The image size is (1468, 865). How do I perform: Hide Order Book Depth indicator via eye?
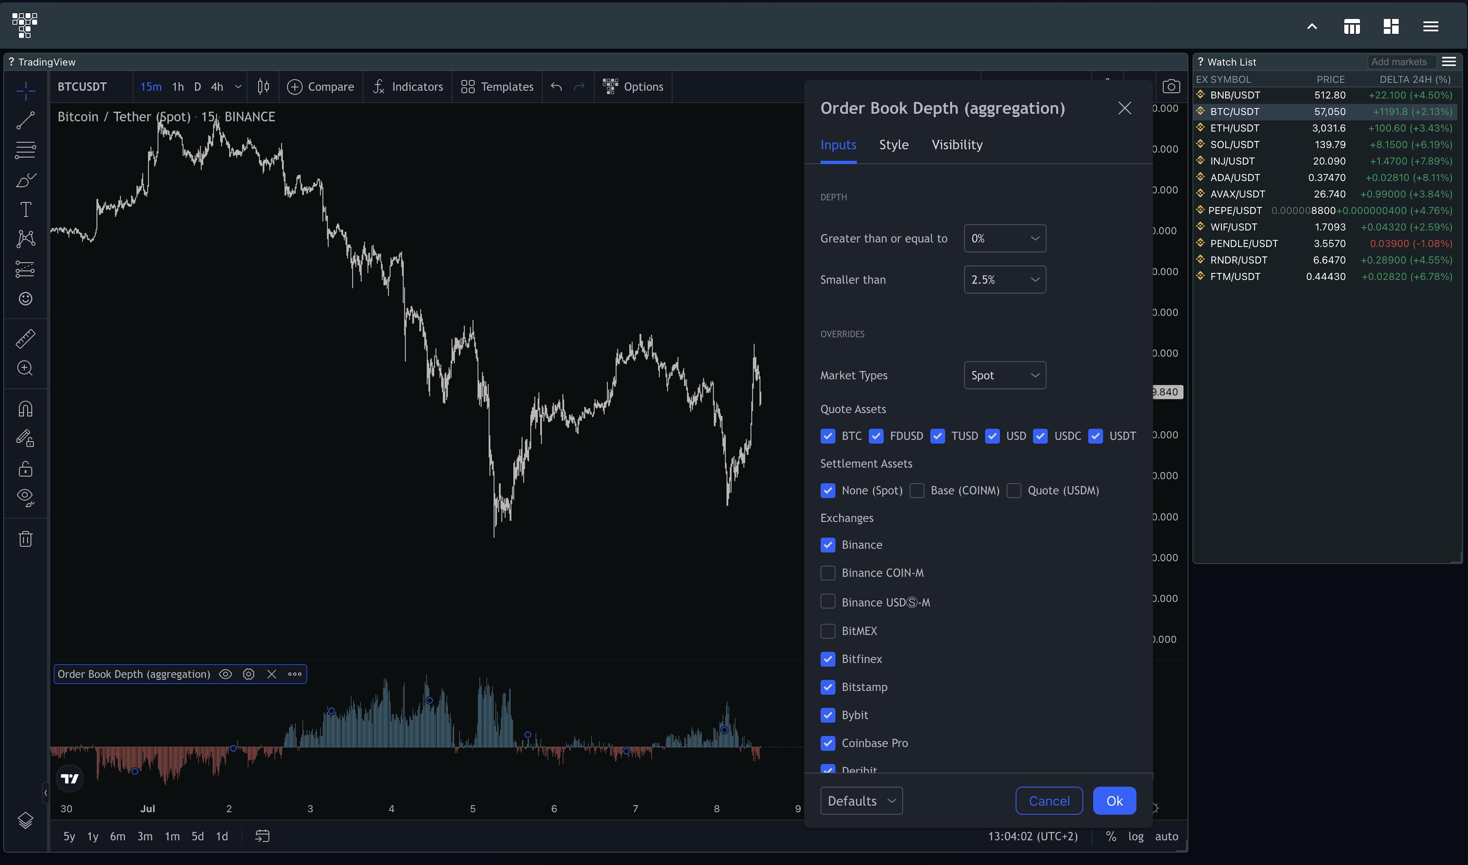[225, 674]
